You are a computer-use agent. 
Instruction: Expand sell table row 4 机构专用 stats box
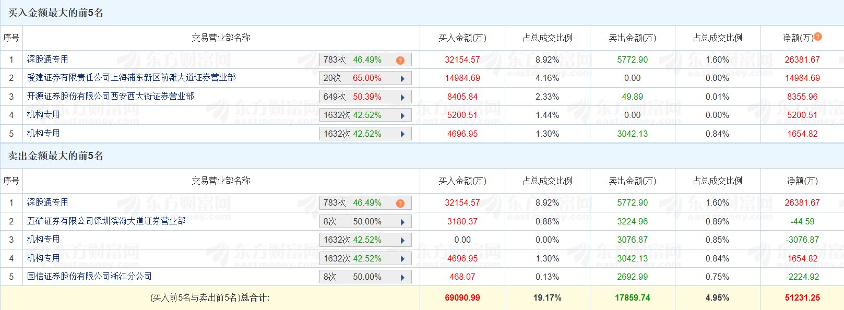(x=402, y=259)
